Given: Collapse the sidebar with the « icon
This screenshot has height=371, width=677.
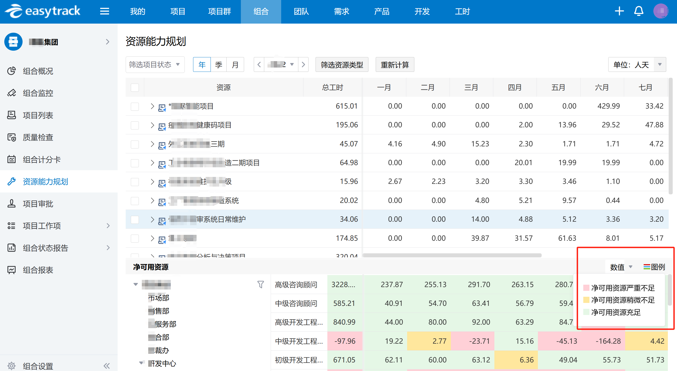Looking at the screenshot, I should pyautogui.click(x=106, y=366).
